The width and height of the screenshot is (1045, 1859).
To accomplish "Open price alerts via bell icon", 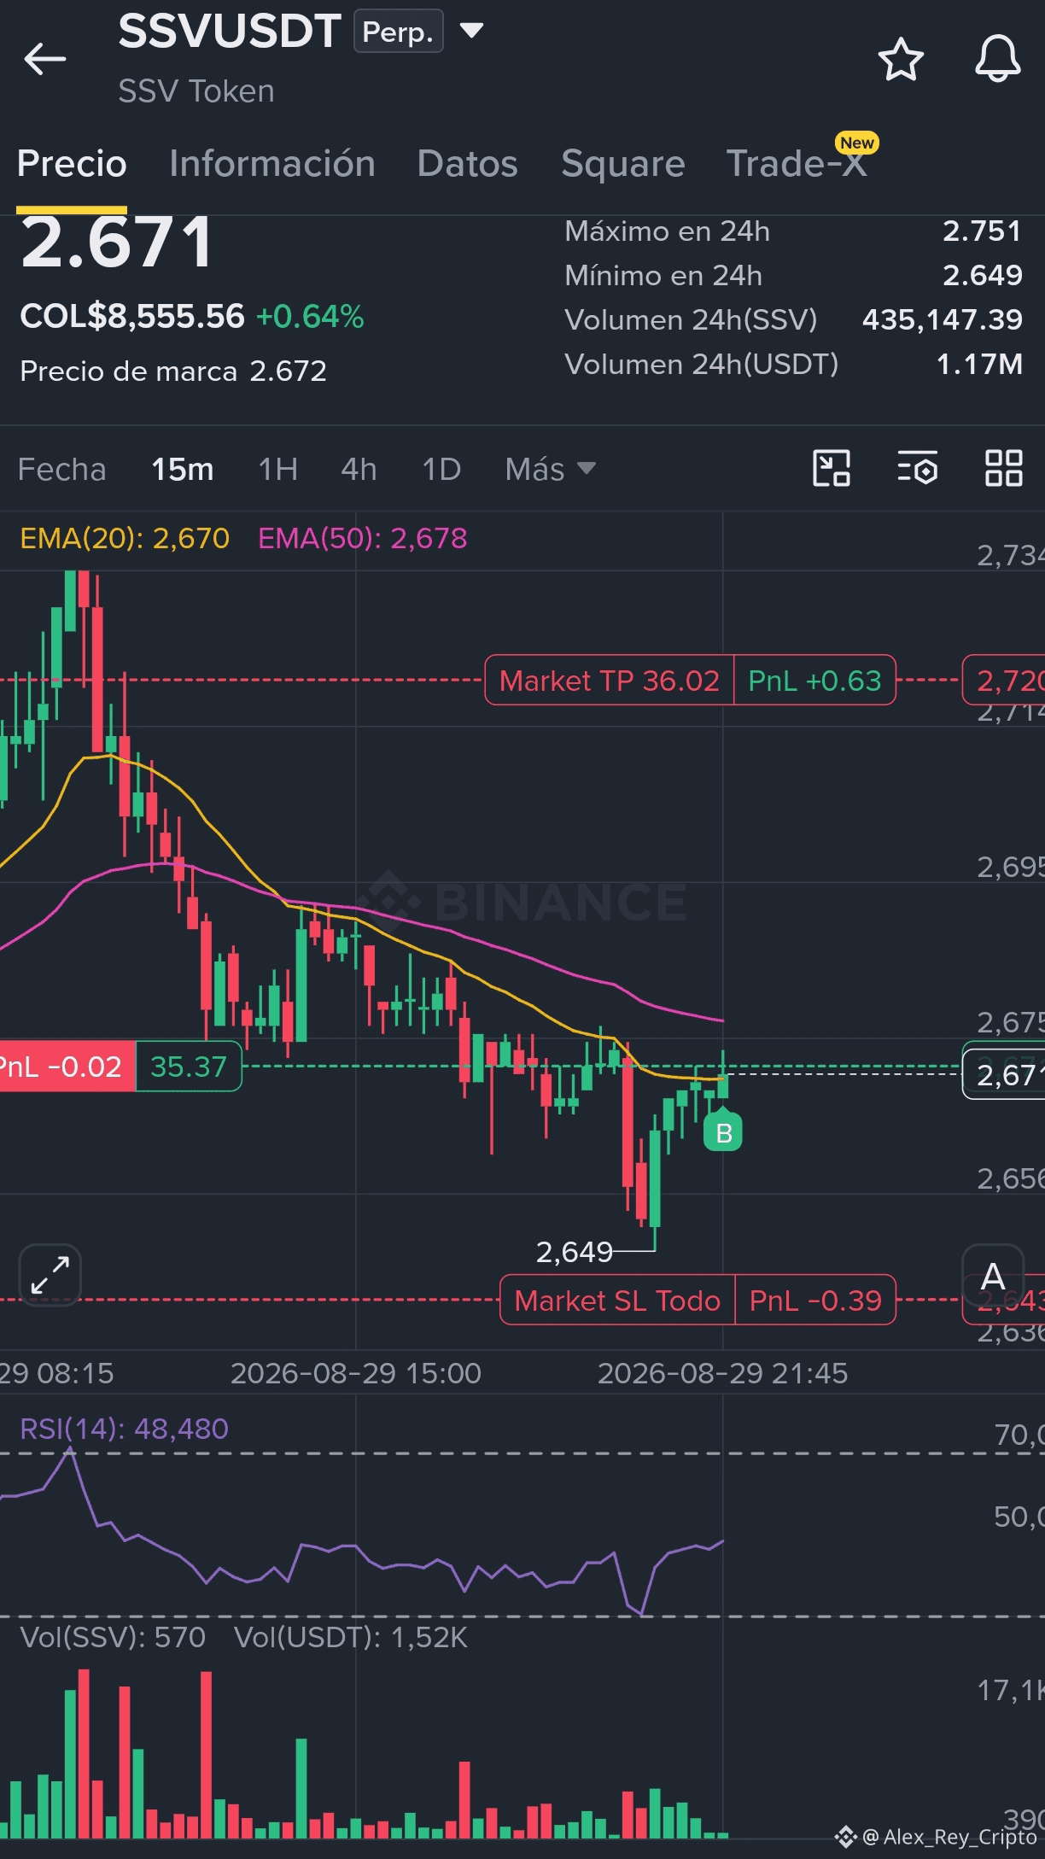I will click(x=997, y=59).
